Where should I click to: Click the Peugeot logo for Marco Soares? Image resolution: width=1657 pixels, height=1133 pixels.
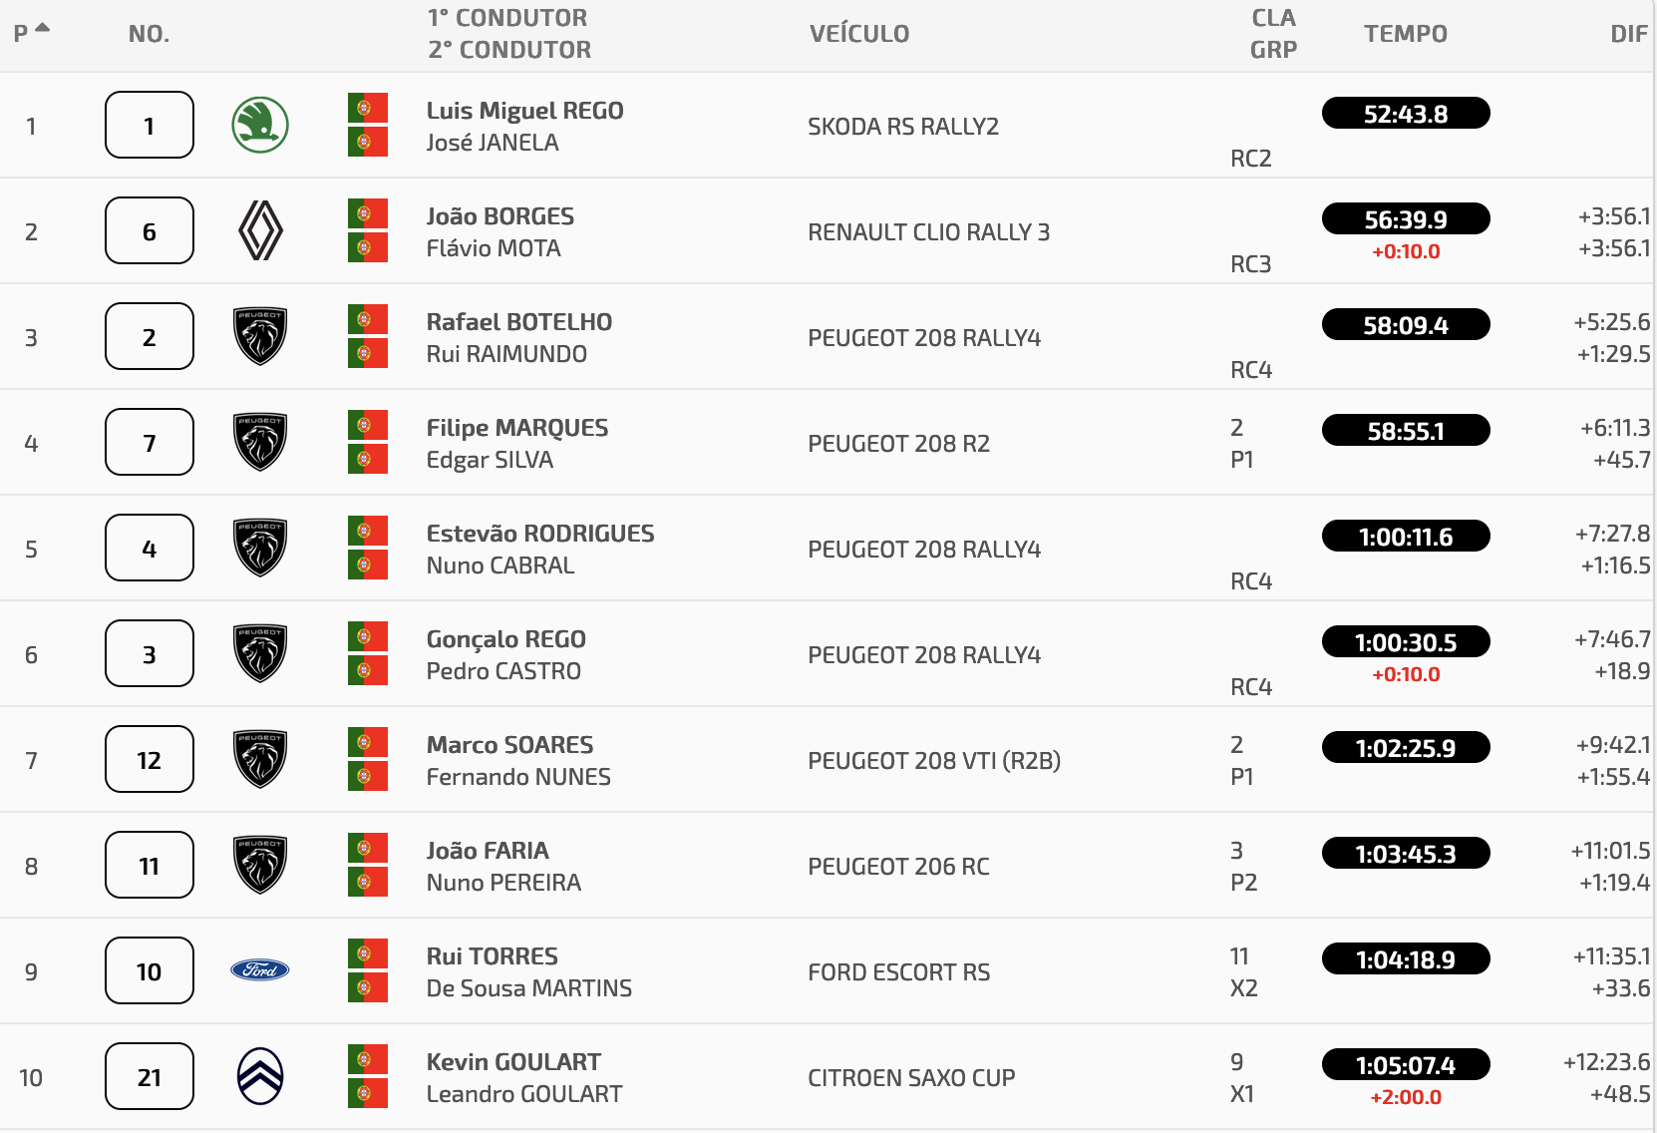click(260, 759)
